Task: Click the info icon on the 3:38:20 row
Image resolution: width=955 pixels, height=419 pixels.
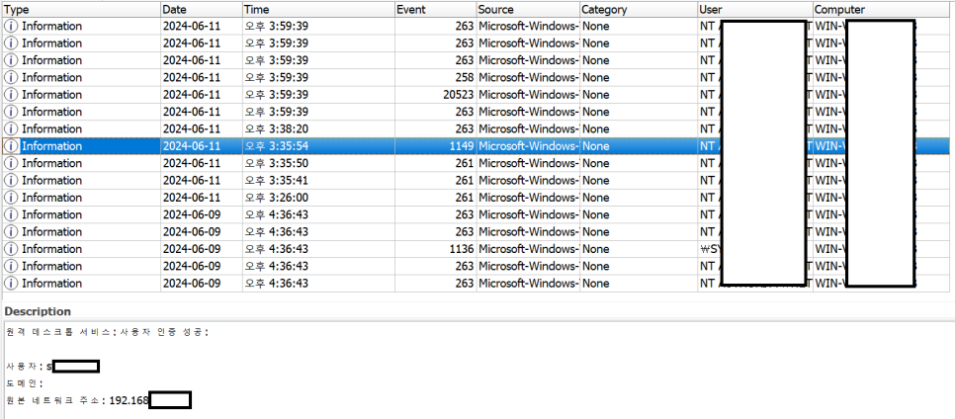Action: [x=11, y=129]
